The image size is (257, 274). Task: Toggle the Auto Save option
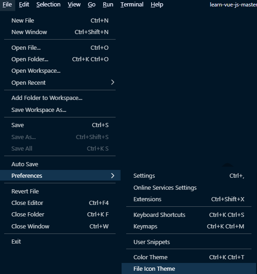coord(60,164)
